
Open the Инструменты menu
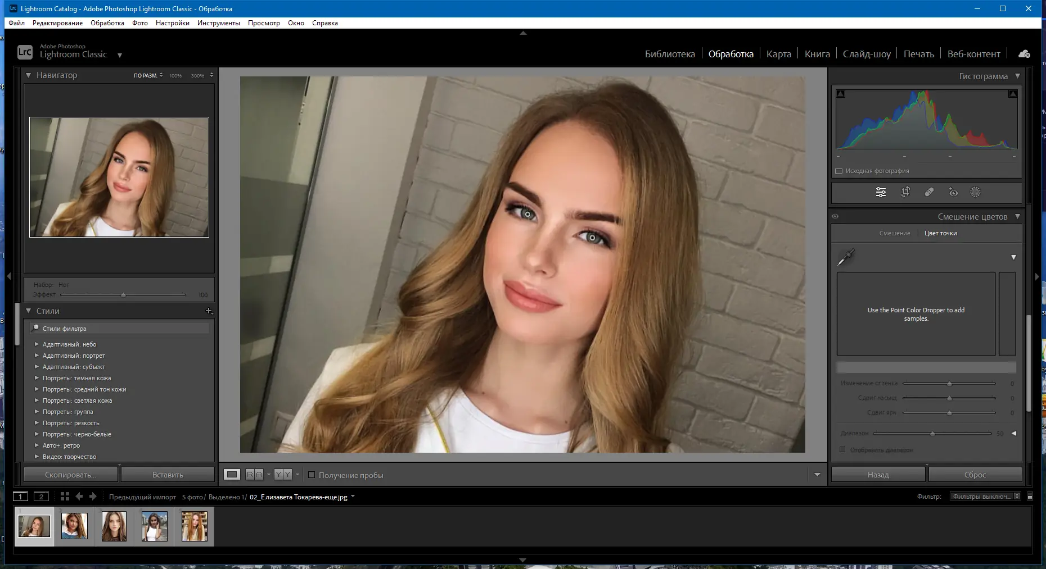click(x=219, y=23)
